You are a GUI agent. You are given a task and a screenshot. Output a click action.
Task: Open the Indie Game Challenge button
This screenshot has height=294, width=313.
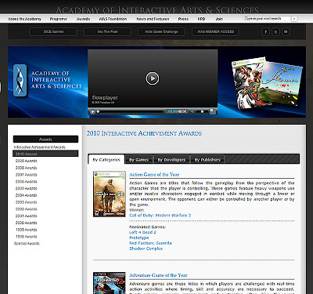pos(161,31)
